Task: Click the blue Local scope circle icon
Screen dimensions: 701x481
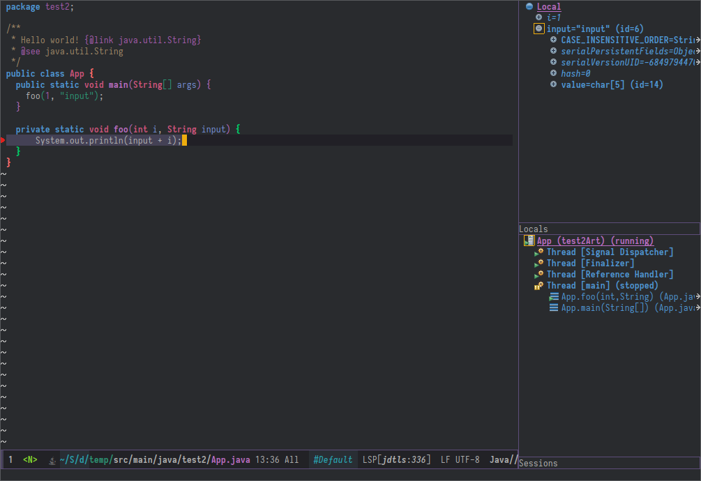Action: 529,7
